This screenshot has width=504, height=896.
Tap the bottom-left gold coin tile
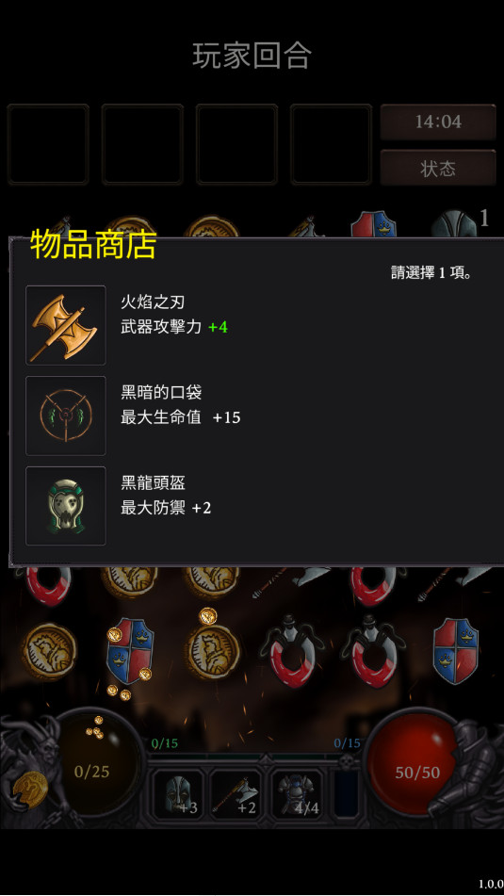(49, 651)
